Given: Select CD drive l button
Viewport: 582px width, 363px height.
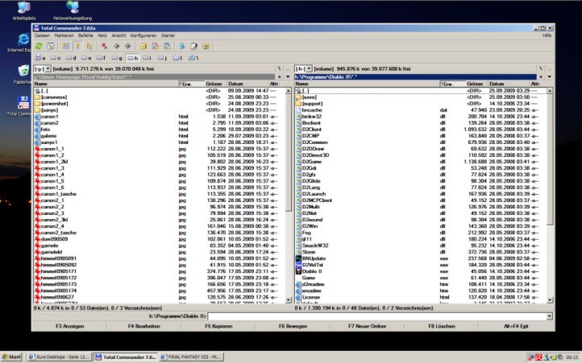Looking at the screenshot, I should coord(178,58).
